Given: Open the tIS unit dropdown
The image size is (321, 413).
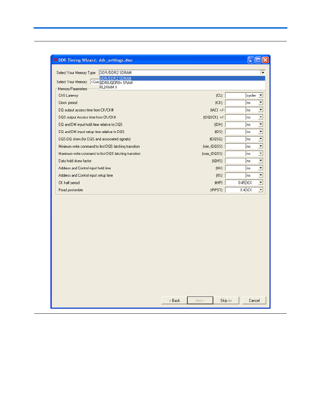Looking at the screenshot, I should pos(260,175).
